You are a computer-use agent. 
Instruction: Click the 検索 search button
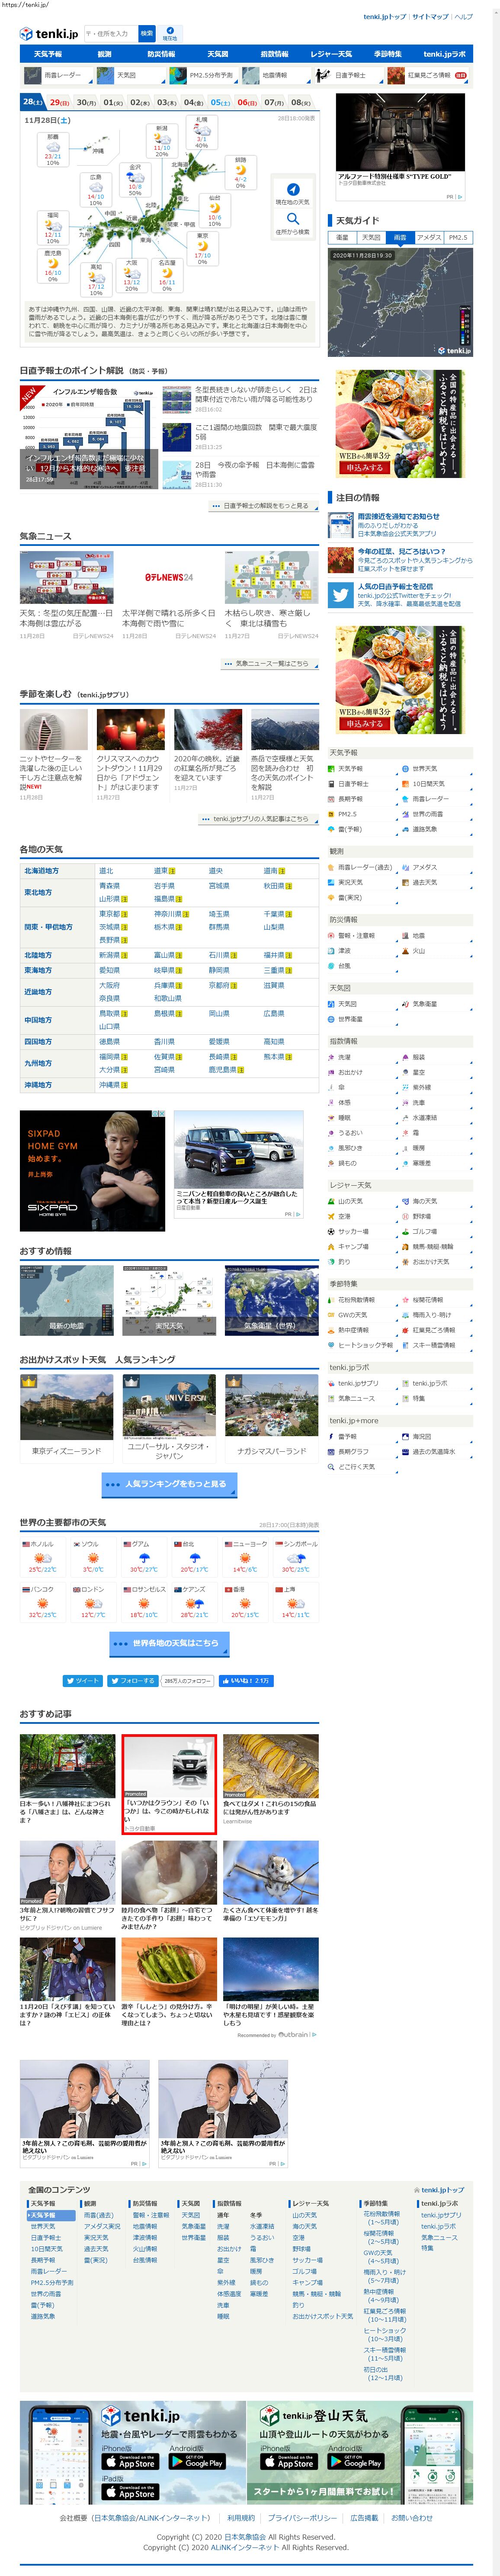click(147, 33)
